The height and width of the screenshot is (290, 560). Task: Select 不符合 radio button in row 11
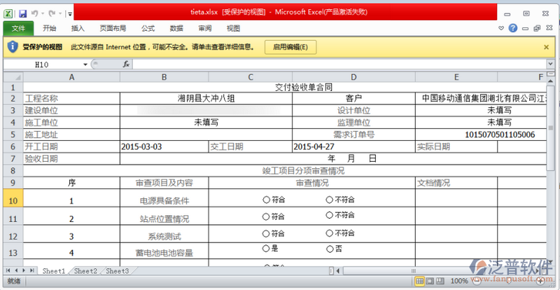point(330,216)
